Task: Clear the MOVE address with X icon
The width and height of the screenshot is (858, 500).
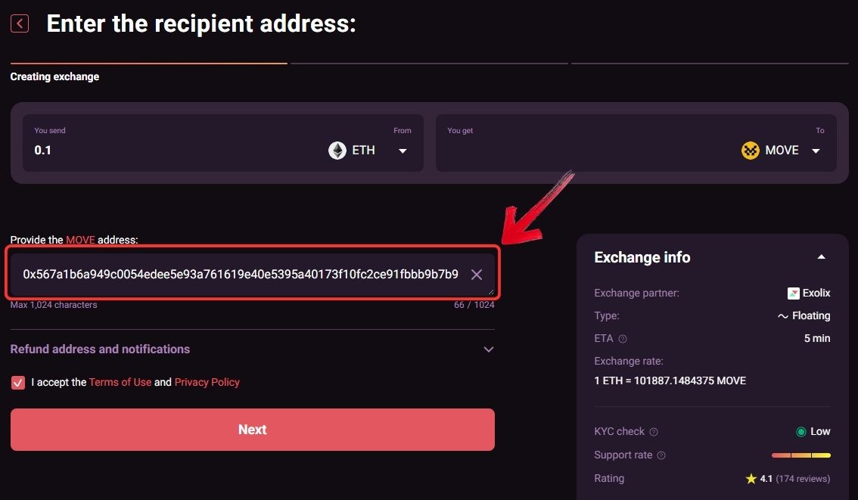Action: point(477,275)
